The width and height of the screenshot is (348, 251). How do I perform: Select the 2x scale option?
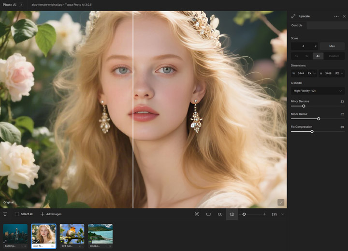[307, 56]
